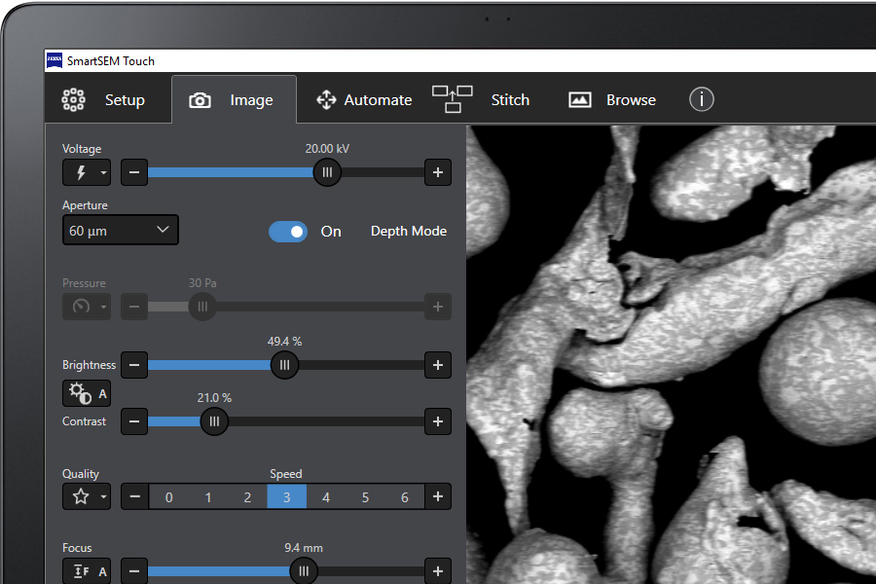Click the Speed label above the scale
876x584 pixels.
(x=286, y=474)
